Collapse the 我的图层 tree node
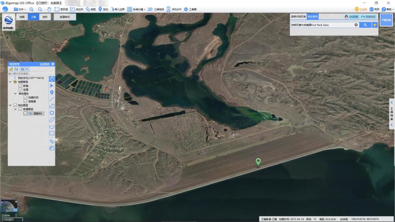The image size is (395, 222). [10, 105]
